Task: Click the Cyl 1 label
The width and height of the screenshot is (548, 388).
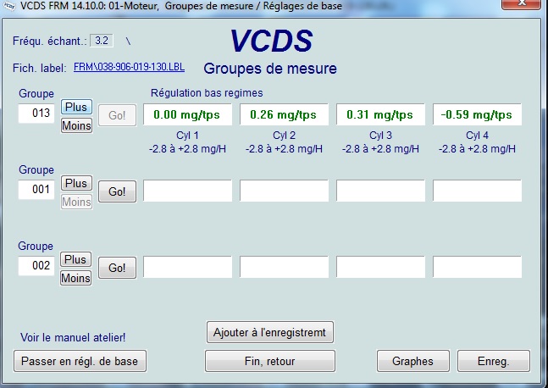Action: pyautogui.click(x=187, y=136)
